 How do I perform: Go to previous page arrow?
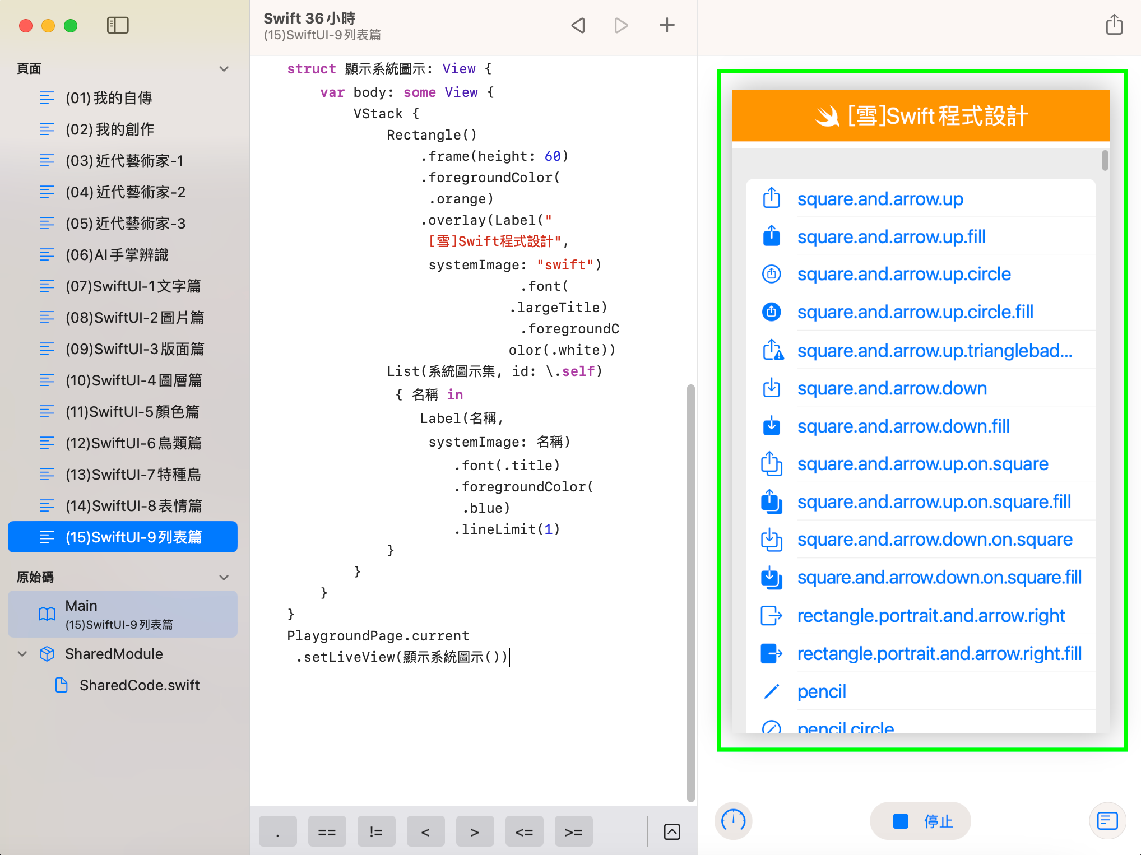point(578,25)
